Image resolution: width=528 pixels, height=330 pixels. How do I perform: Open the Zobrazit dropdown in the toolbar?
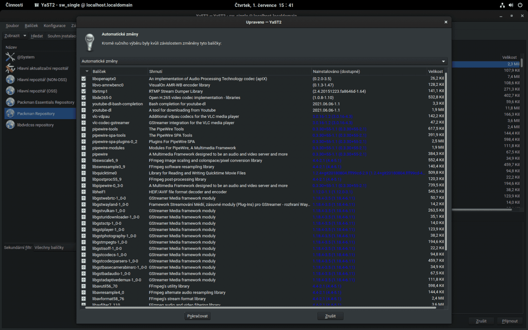coord(15,36)
